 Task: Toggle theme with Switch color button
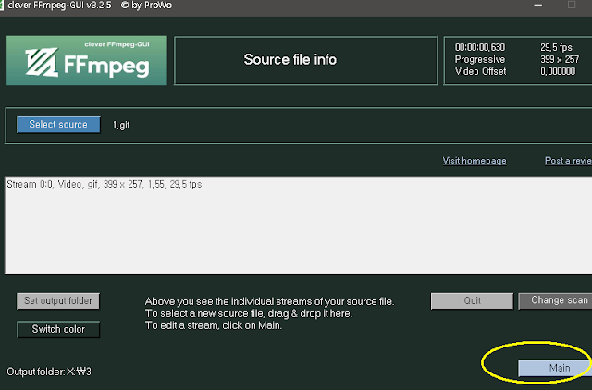[58, 329]
